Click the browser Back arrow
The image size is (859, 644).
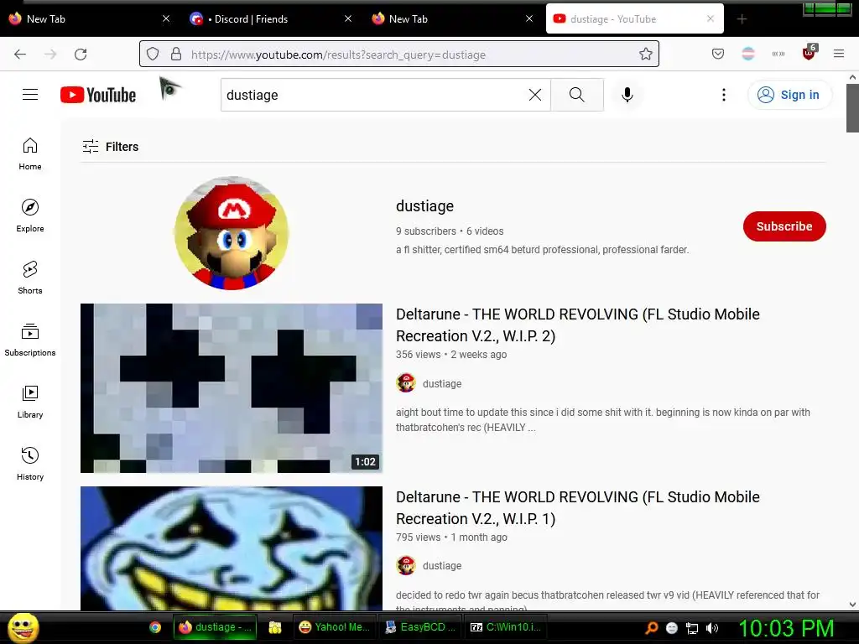20,55
